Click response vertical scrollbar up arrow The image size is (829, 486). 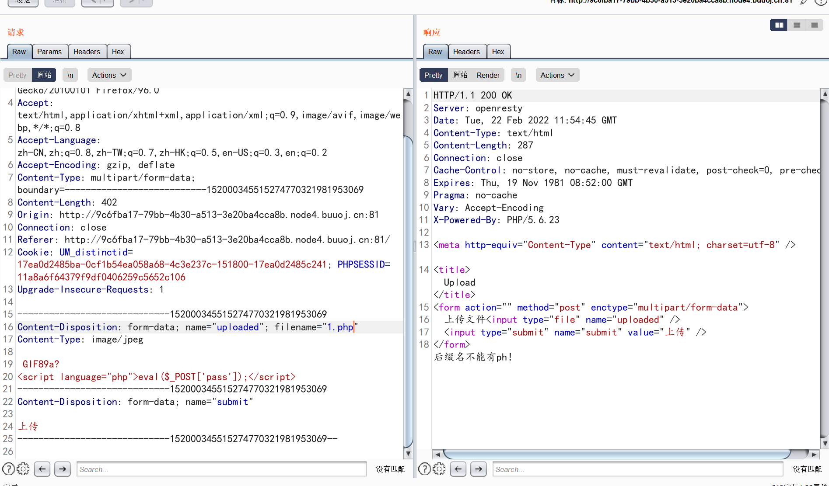pyautogui.click(x=825, y=94)
